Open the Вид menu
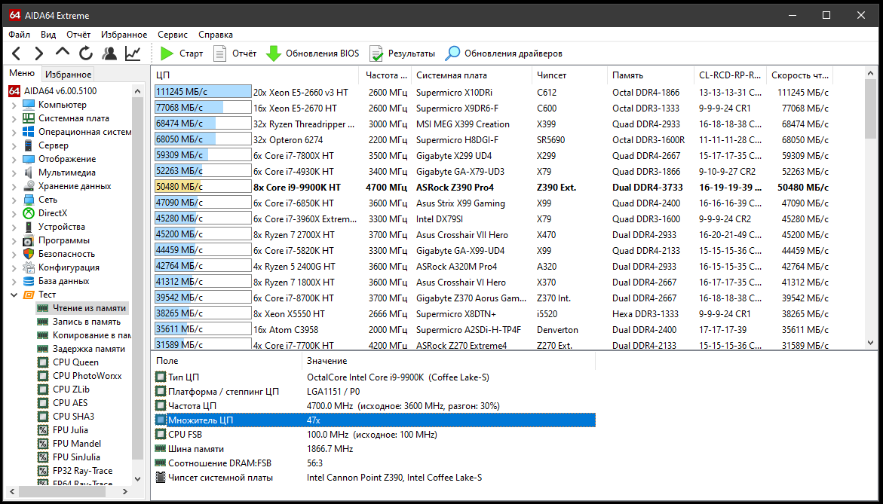 pos(48,35)
